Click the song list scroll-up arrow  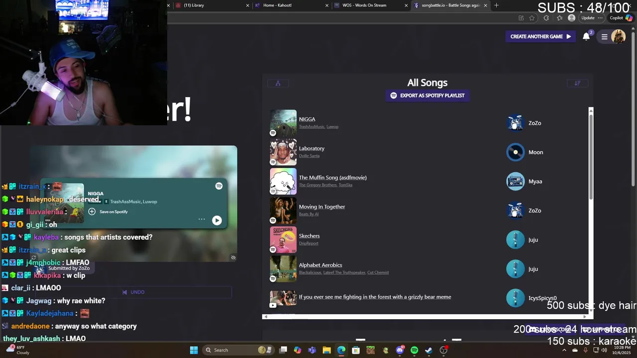tap(591, 110)
